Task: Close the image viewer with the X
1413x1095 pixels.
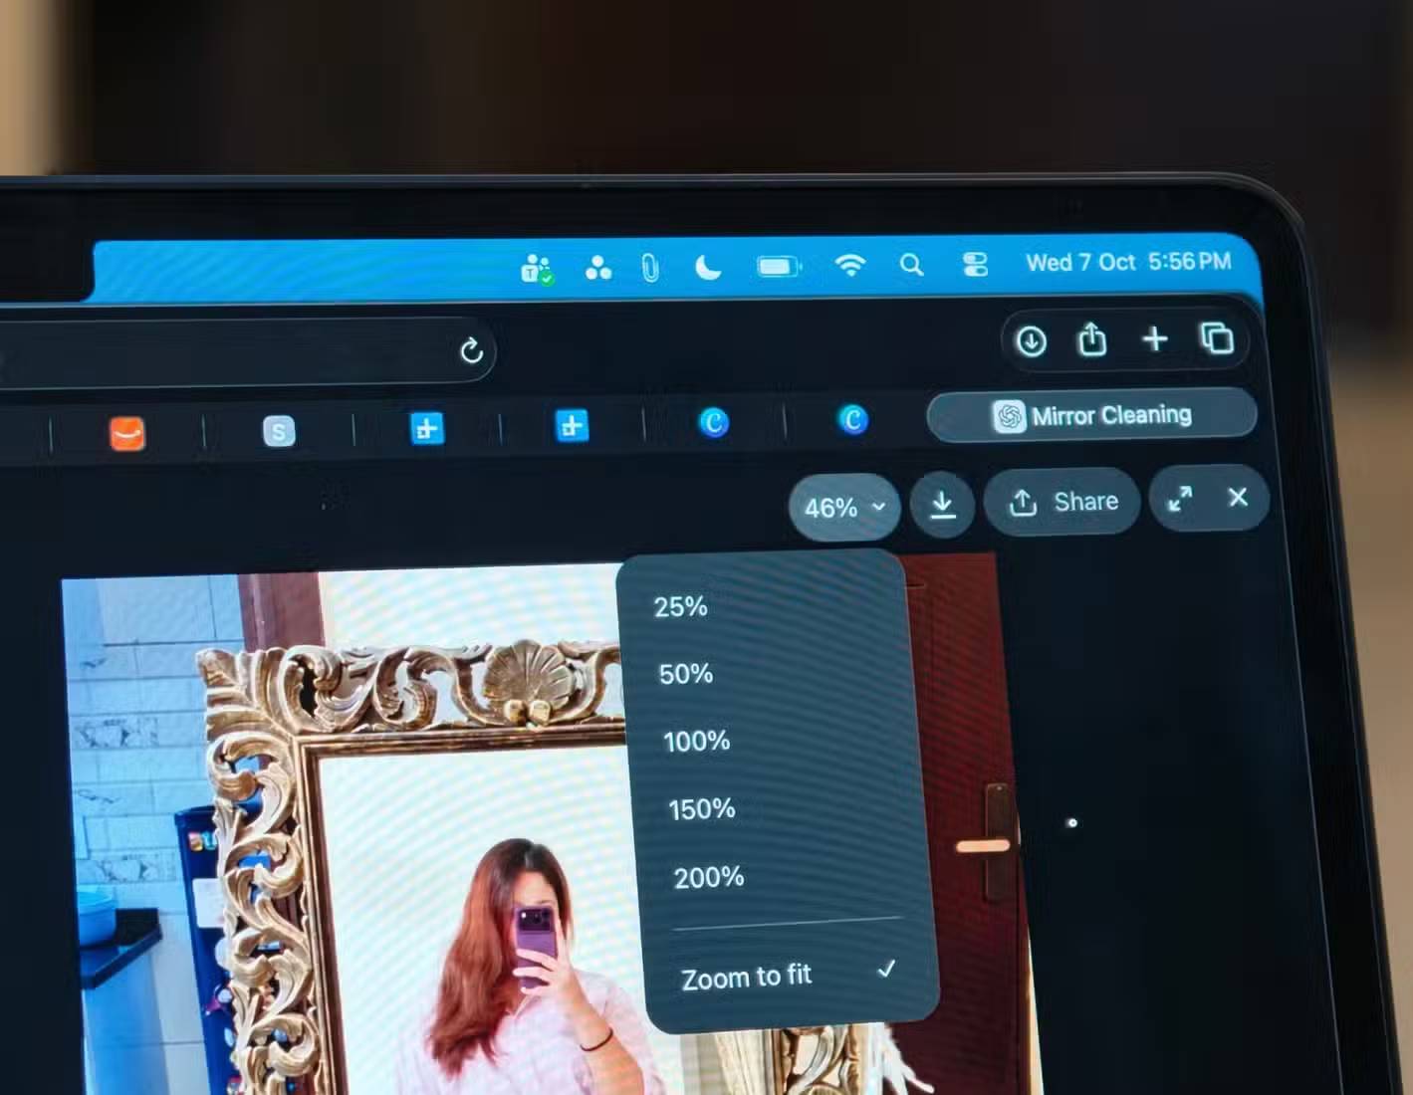Action: [1238, 497]
